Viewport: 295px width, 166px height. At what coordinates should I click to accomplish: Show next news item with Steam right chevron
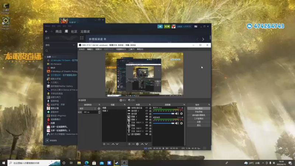tap(203, 39)
